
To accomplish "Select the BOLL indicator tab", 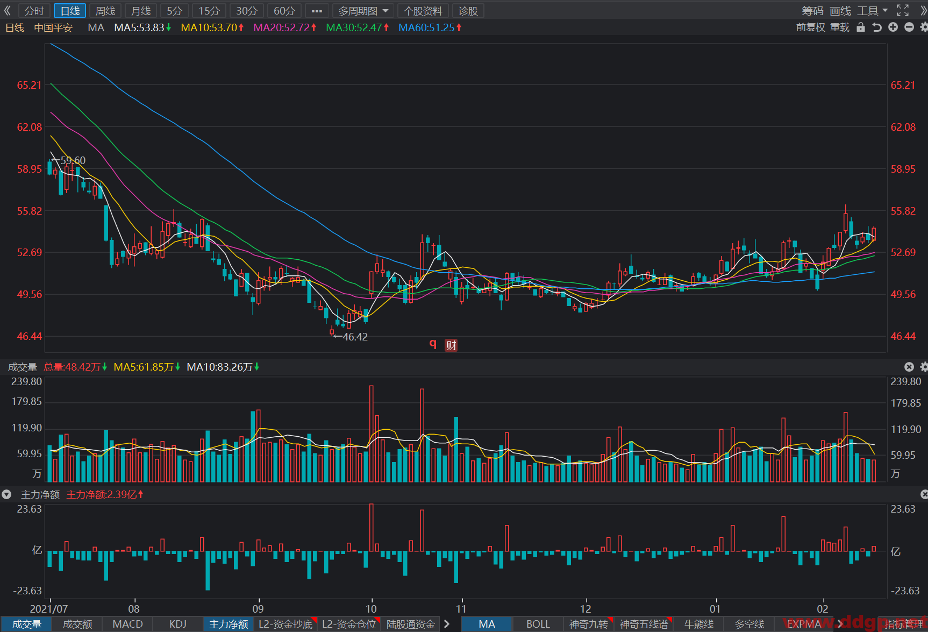I will (538, 624).
